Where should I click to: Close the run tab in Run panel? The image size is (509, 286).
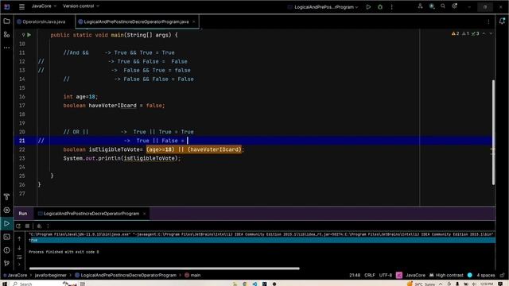click(x=145, y=214)
